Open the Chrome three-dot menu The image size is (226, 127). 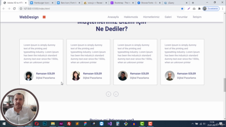coord(223,8)
